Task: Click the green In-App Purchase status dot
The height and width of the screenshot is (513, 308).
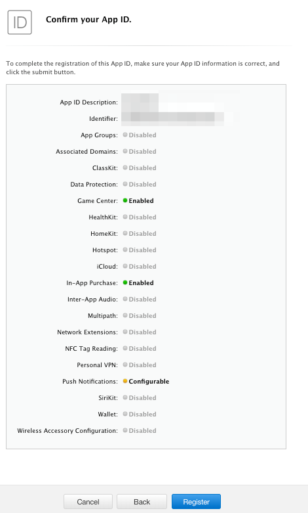Action: [125, 282]
